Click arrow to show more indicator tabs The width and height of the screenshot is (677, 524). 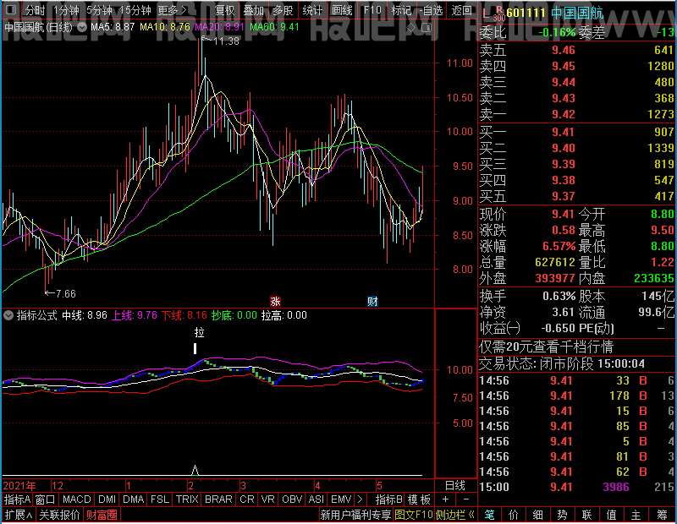[360, 499]
